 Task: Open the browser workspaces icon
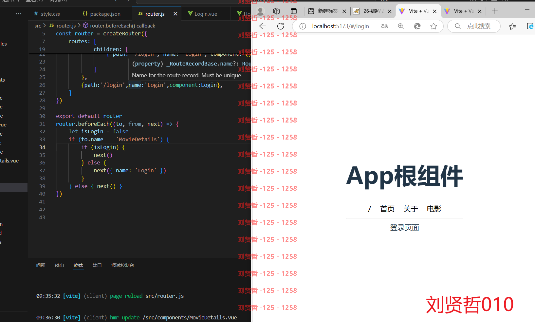pos(277,11)
